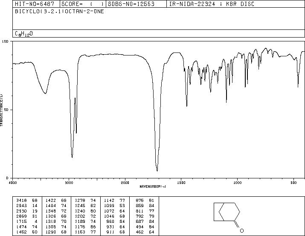Click the deepest carbonyl absorption minimum on the spectrum
The width and height of the screenshot is (305, 236).
pyautogui.click(x=157, y=171)
